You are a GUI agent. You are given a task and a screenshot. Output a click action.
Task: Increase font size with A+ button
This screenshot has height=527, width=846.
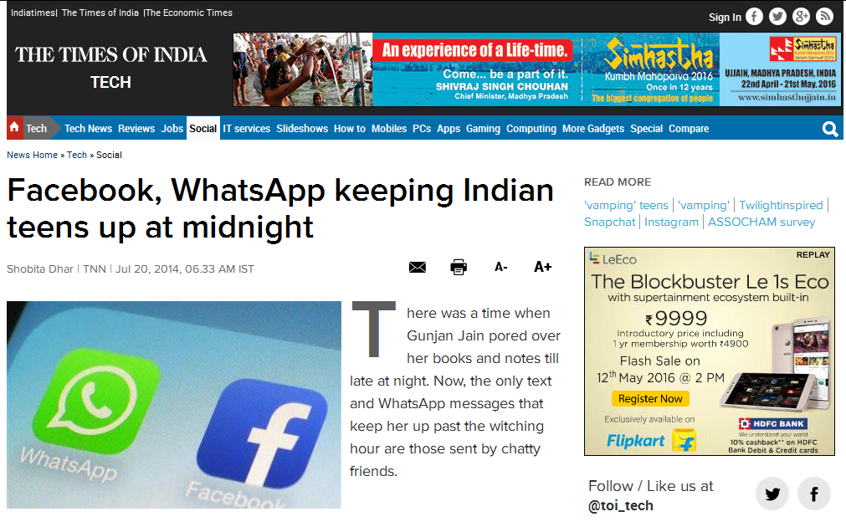tap(542, 267)
